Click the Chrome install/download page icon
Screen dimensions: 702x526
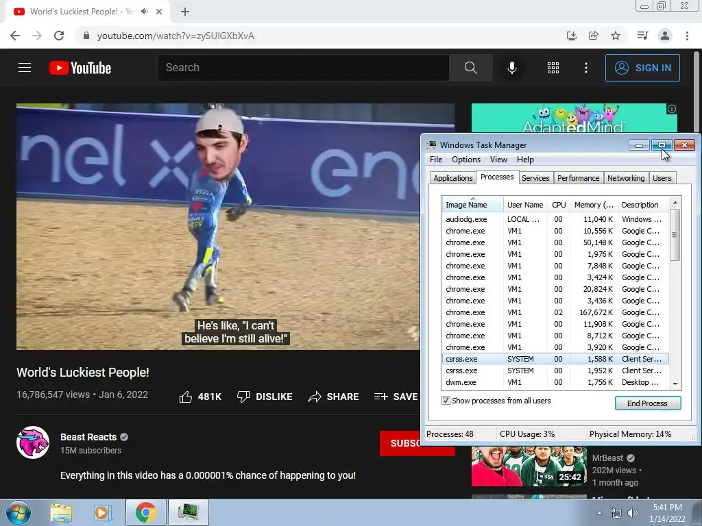click(571, 36)
